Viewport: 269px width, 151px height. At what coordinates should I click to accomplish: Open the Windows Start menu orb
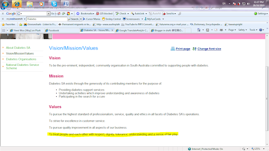point(5,4)
